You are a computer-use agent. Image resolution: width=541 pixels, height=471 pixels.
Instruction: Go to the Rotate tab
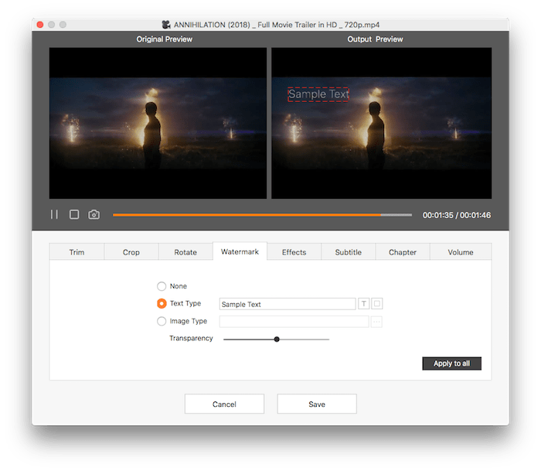point(185,252)
